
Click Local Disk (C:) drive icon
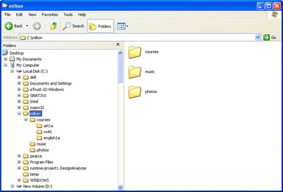click(19, 71)
